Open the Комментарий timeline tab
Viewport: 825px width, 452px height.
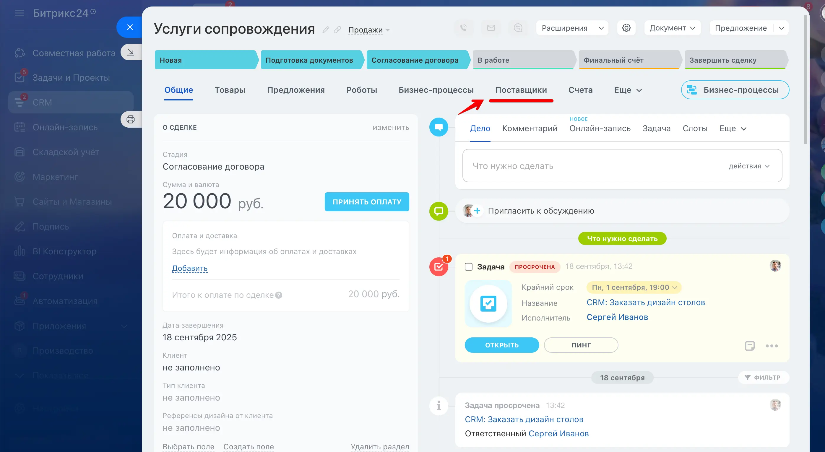click(530, 129)
